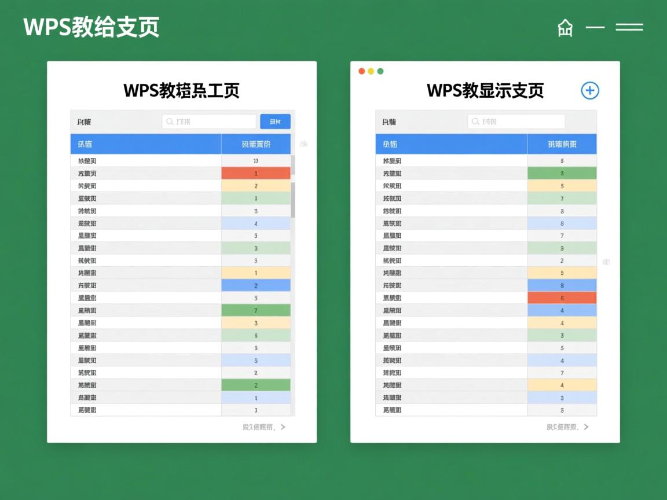Screen dimensions: 667x500
Task: Expand the chevron arrow at the right card footer
Action: pos(586,427)
